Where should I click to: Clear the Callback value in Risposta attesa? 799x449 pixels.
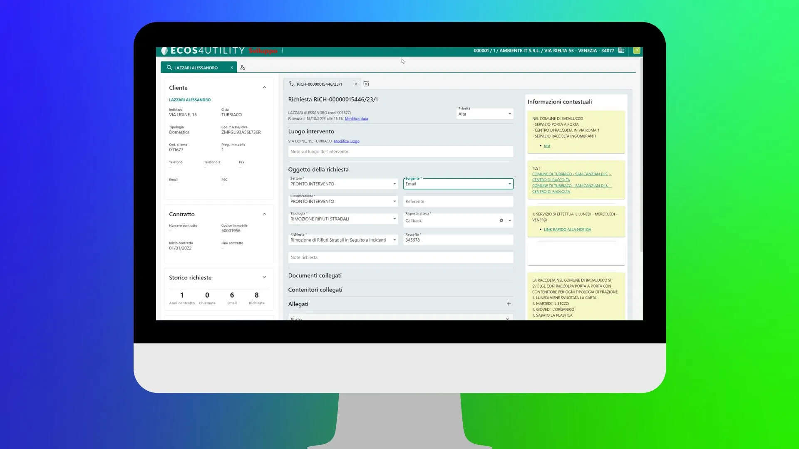pyautogui.click(x=501, y=221)
